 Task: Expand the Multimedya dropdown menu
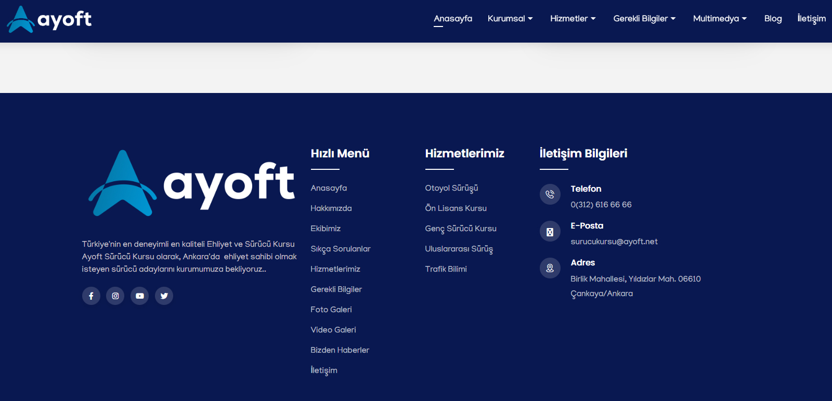pyautogui.click(x=720, y=19)
